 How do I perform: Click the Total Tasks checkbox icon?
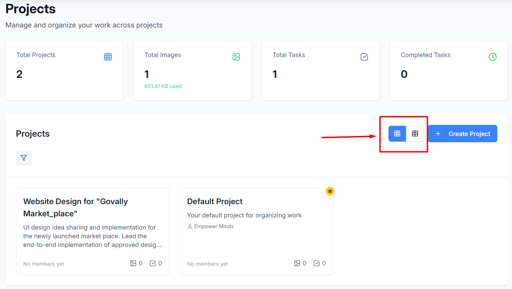364,57
